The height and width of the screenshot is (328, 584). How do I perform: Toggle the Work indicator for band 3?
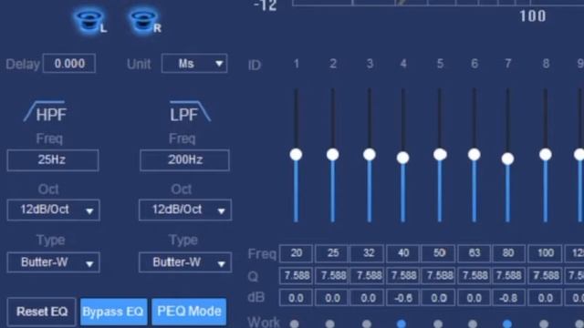click(367, 324)
